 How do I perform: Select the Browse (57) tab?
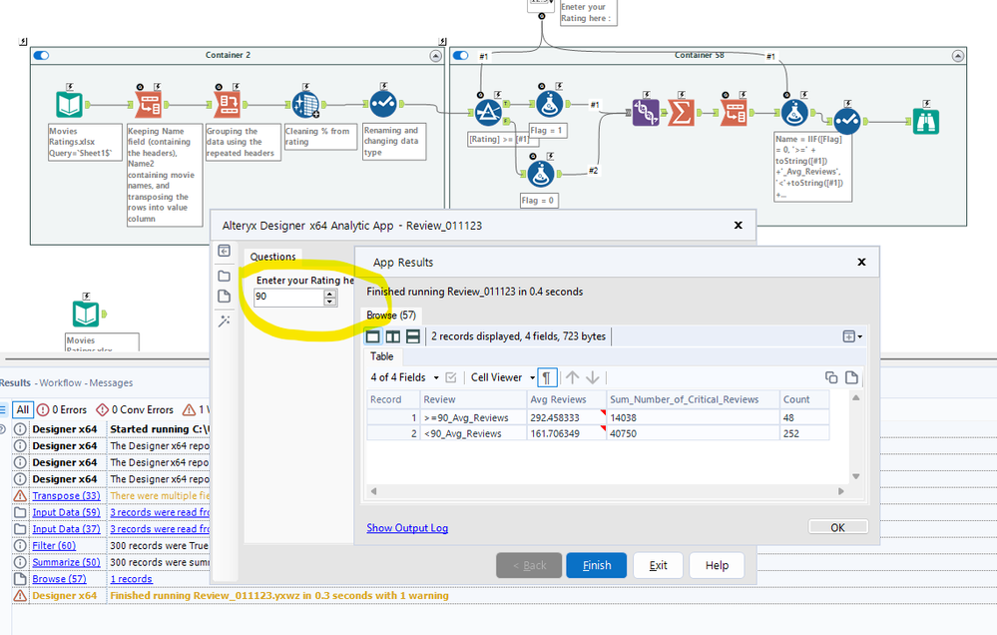click(x=390, y=316)
